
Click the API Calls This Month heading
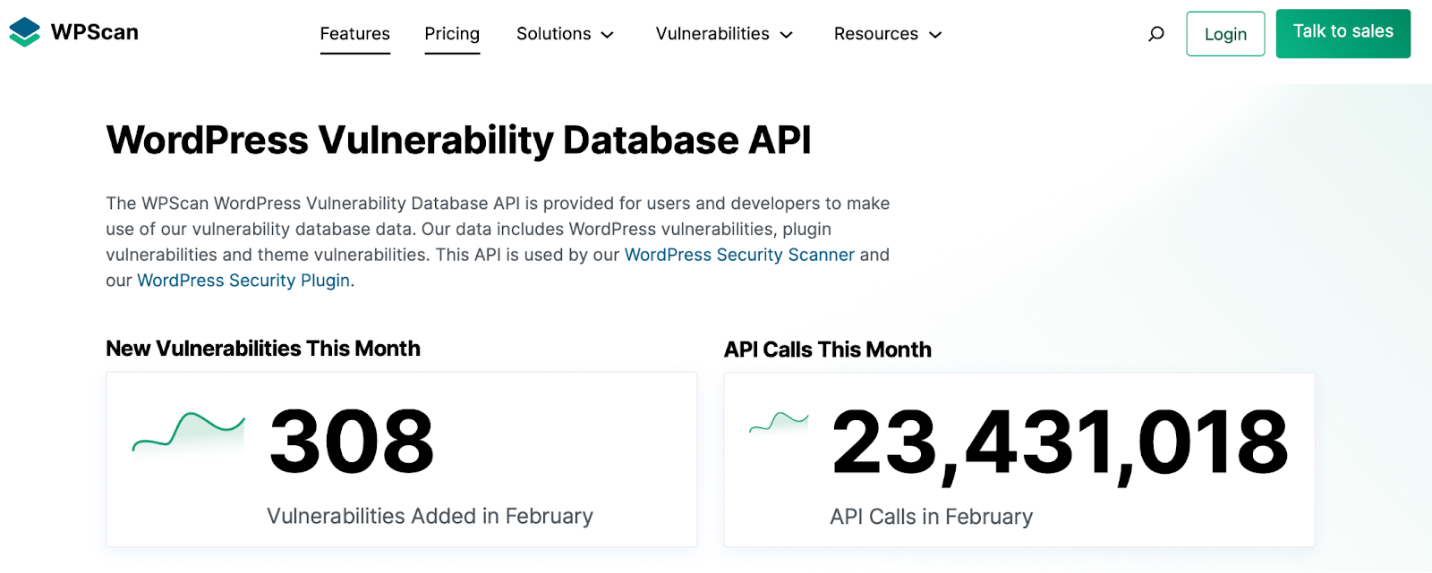(828, 350)
